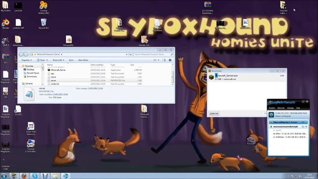Click the Minecraft_Server.exe download item icon
Screen dimensions: 318x179
click(x=211, y=77)
